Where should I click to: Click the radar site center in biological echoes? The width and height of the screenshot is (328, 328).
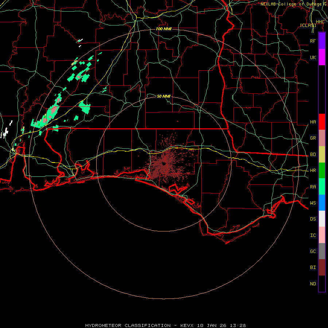164,164
